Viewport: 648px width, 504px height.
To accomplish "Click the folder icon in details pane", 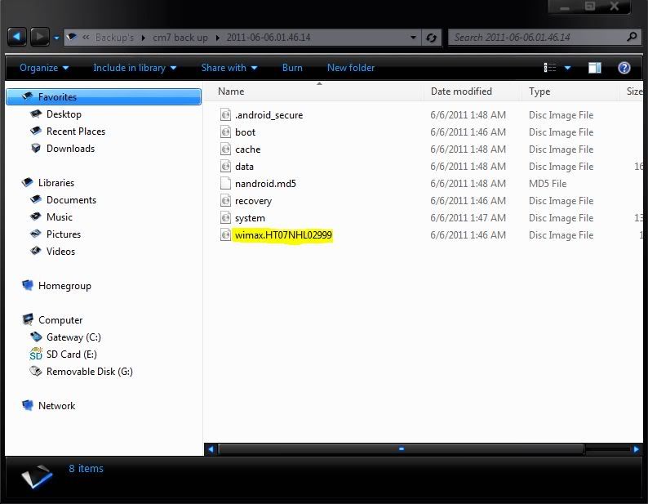I will (38, 476).
